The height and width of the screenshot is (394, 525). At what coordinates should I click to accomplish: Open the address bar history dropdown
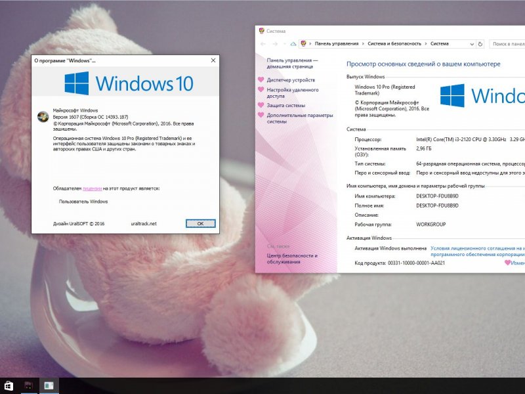tap(472, 44)
